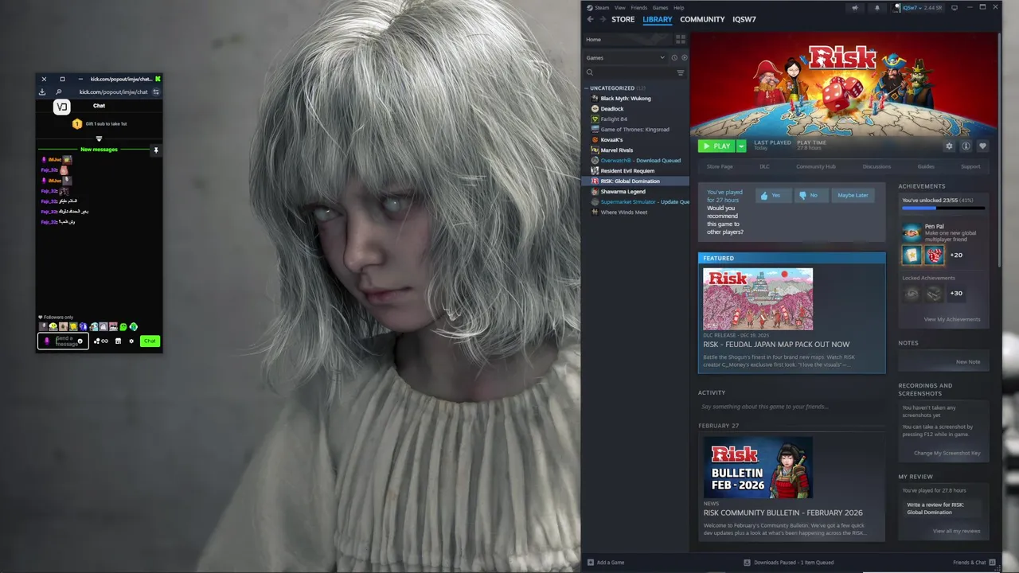This screenshot has height=573, width=1019.
Task: Open RISK Discussions link
Action: coord(876,166)
